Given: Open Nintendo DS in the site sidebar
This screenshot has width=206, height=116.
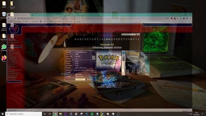Looking at the screenshot, I should click(12, 77).
